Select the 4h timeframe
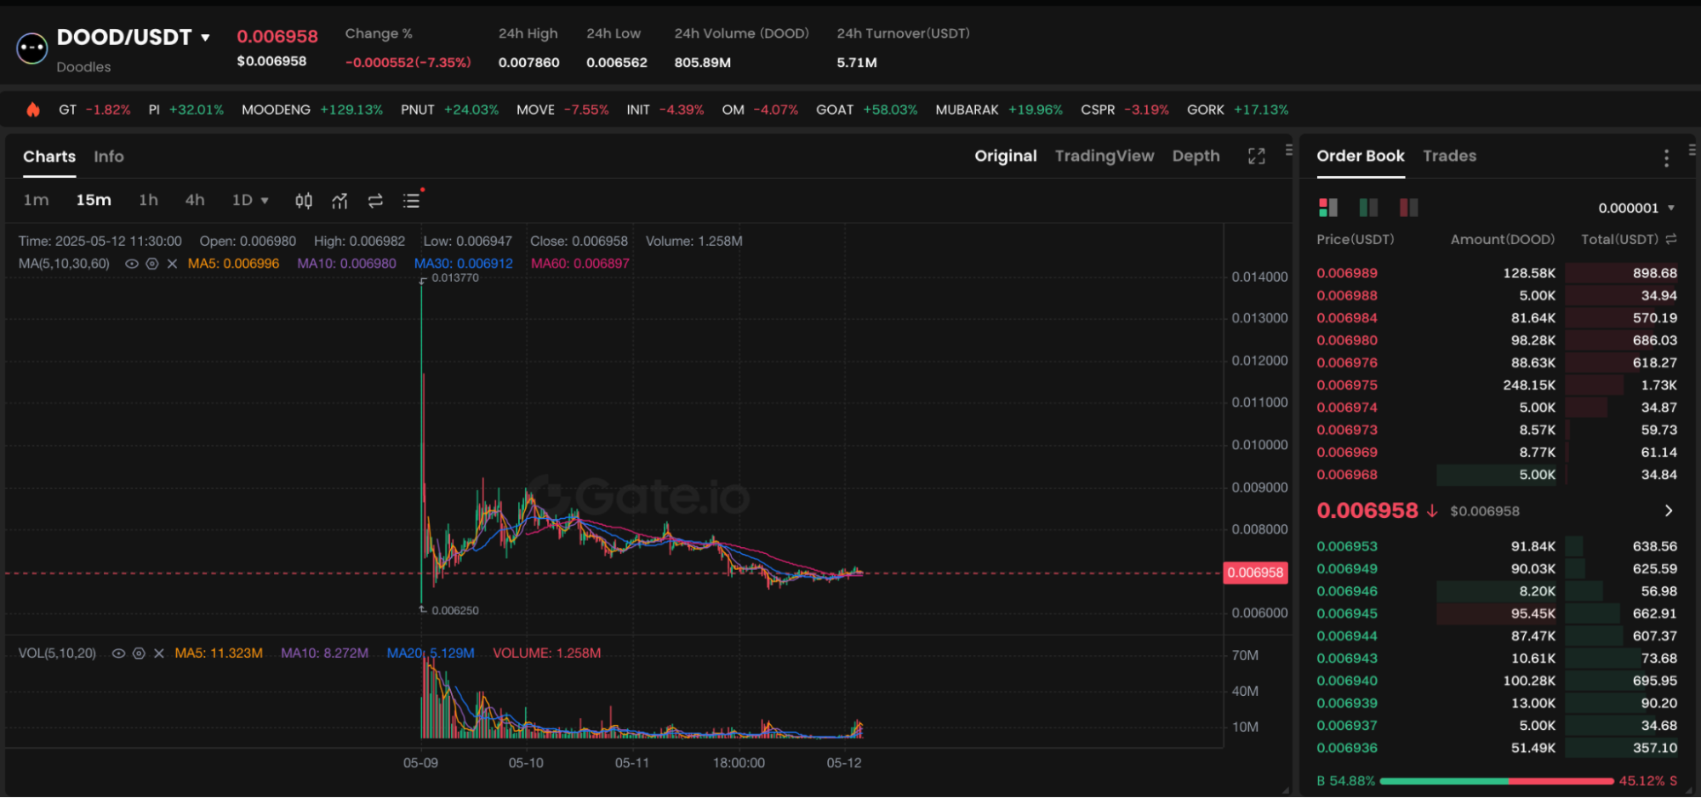1701x798 pixels. 195,201
